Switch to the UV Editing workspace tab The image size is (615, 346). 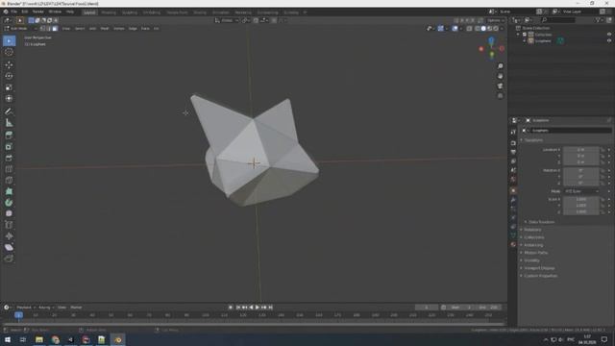click(152, 12)
